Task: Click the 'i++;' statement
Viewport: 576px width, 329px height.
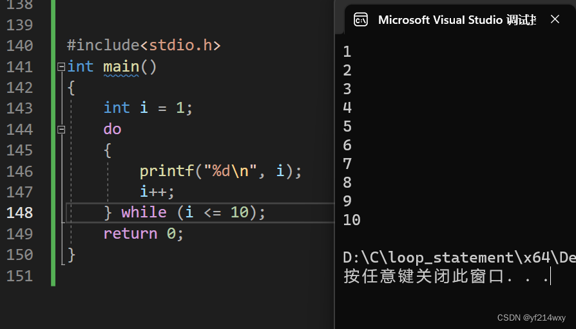Action: (157, 192)
